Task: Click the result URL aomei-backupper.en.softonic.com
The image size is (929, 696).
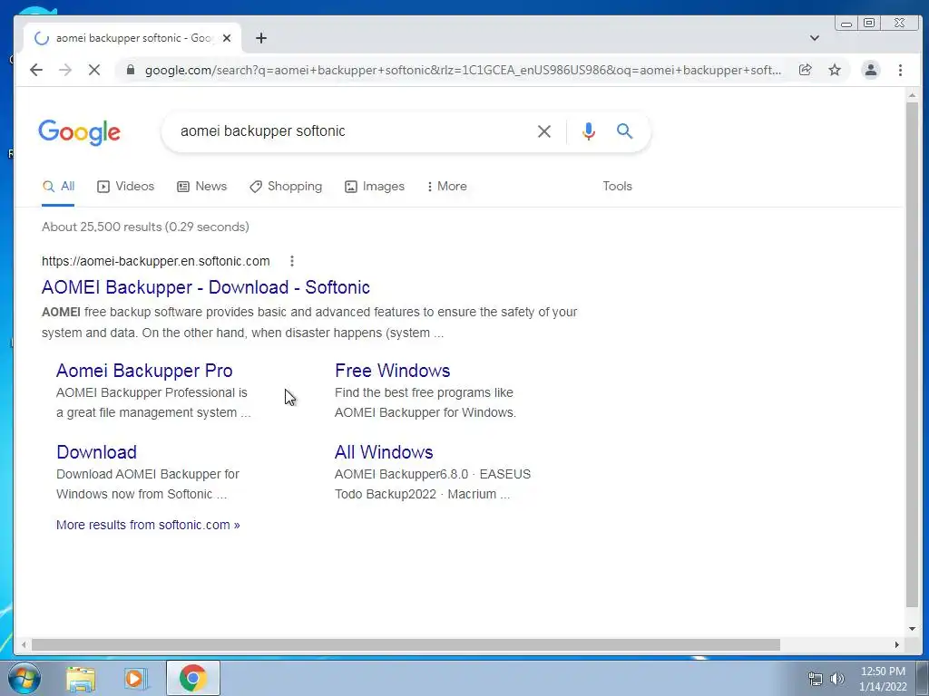Action: [x=156, y=261]
